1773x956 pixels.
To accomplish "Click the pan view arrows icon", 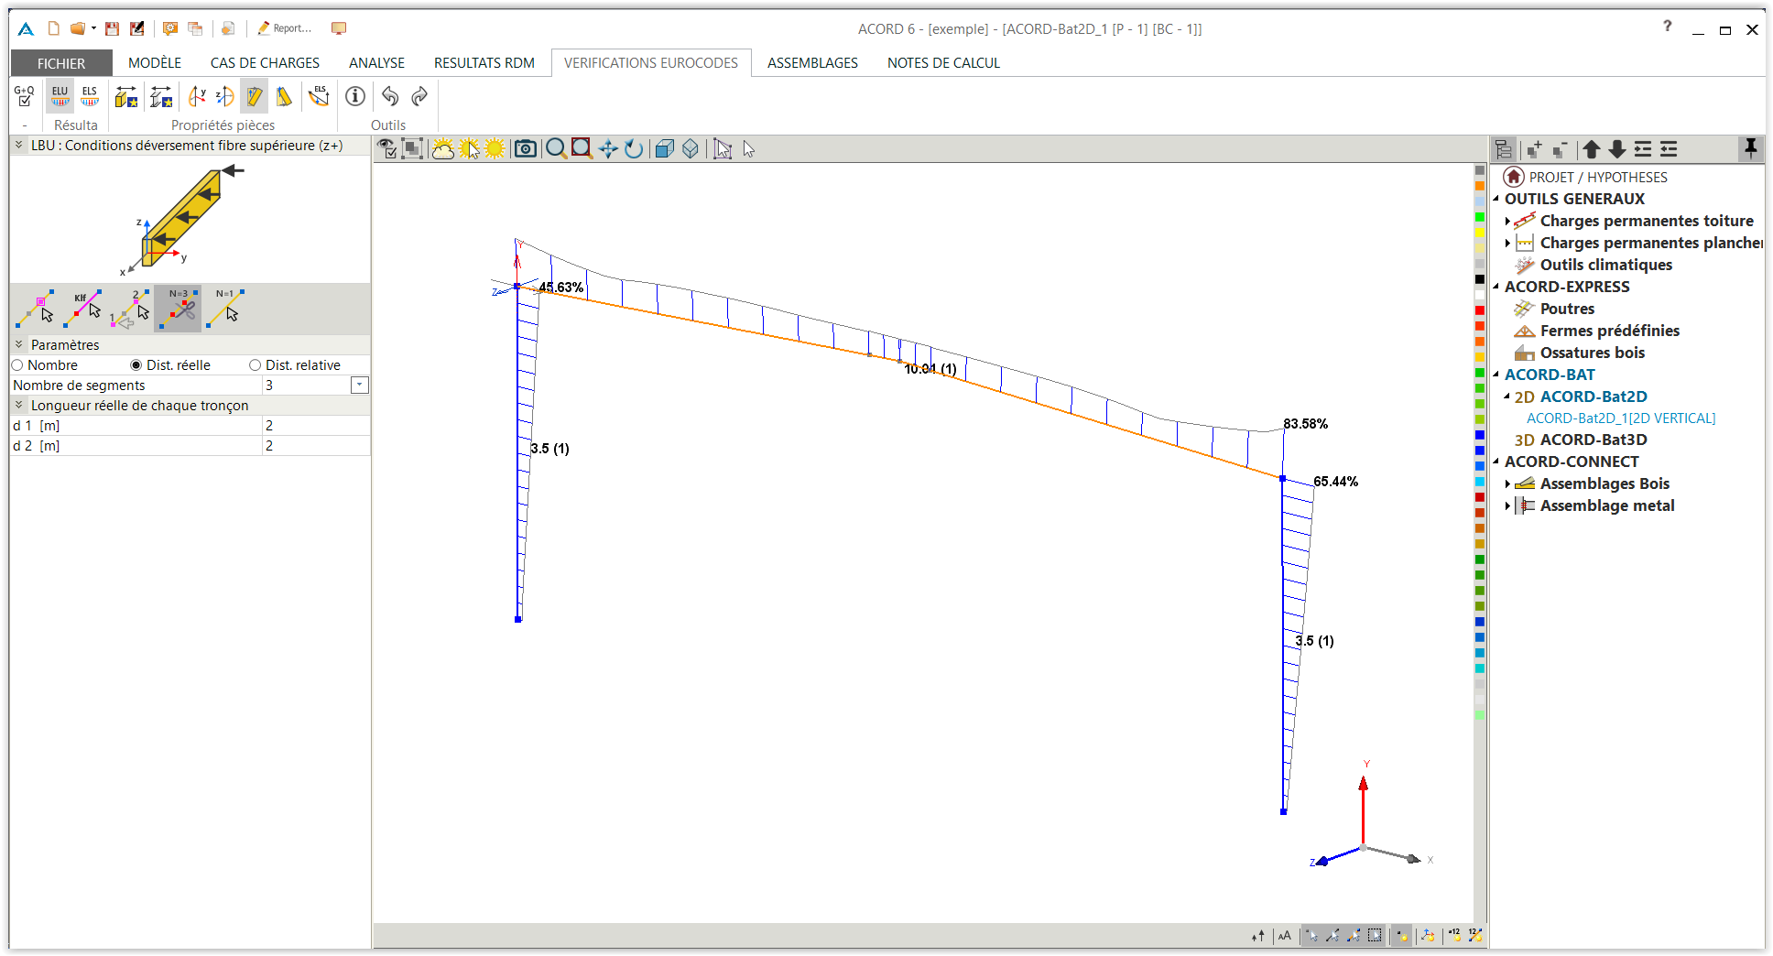I will [x=607, y=148].
